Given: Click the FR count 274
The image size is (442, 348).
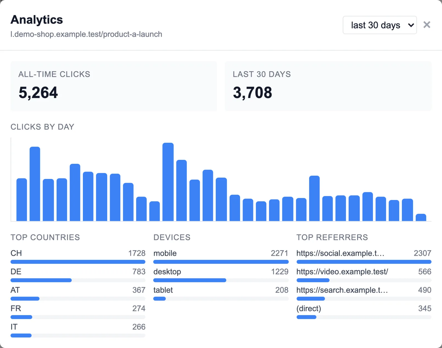Looking at the screenshot, I should [x=139, y=309].
